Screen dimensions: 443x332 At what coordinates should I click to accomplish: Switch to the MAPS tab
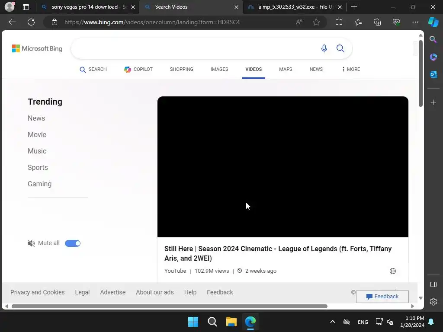click(286, 69)
